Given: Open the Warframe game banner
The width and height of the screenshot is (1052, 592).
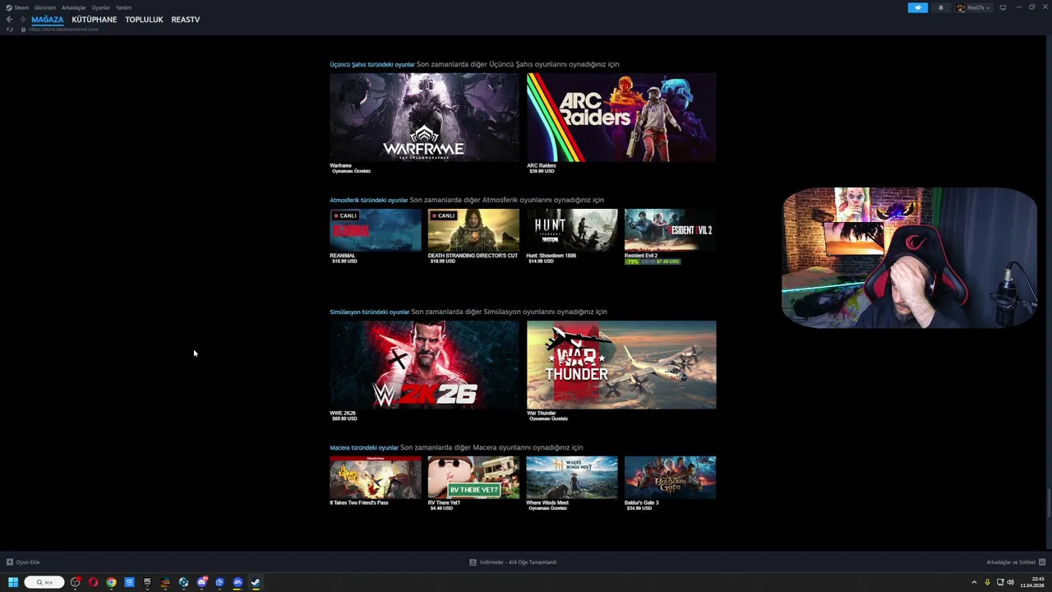Looking at the screenshot, I should point(424,117).
